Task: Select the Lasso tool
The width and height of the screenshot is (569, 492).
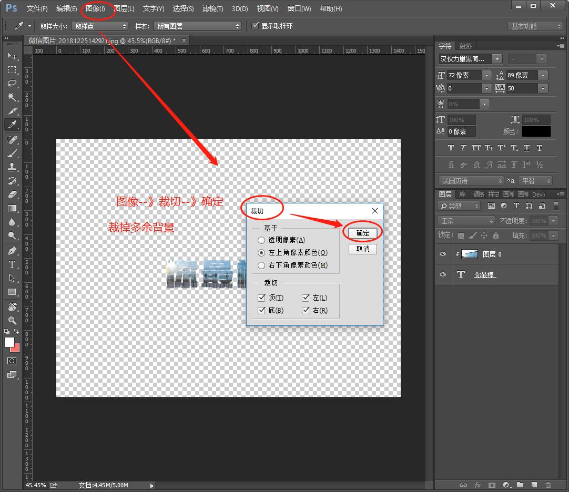Action: coord(12,84)
